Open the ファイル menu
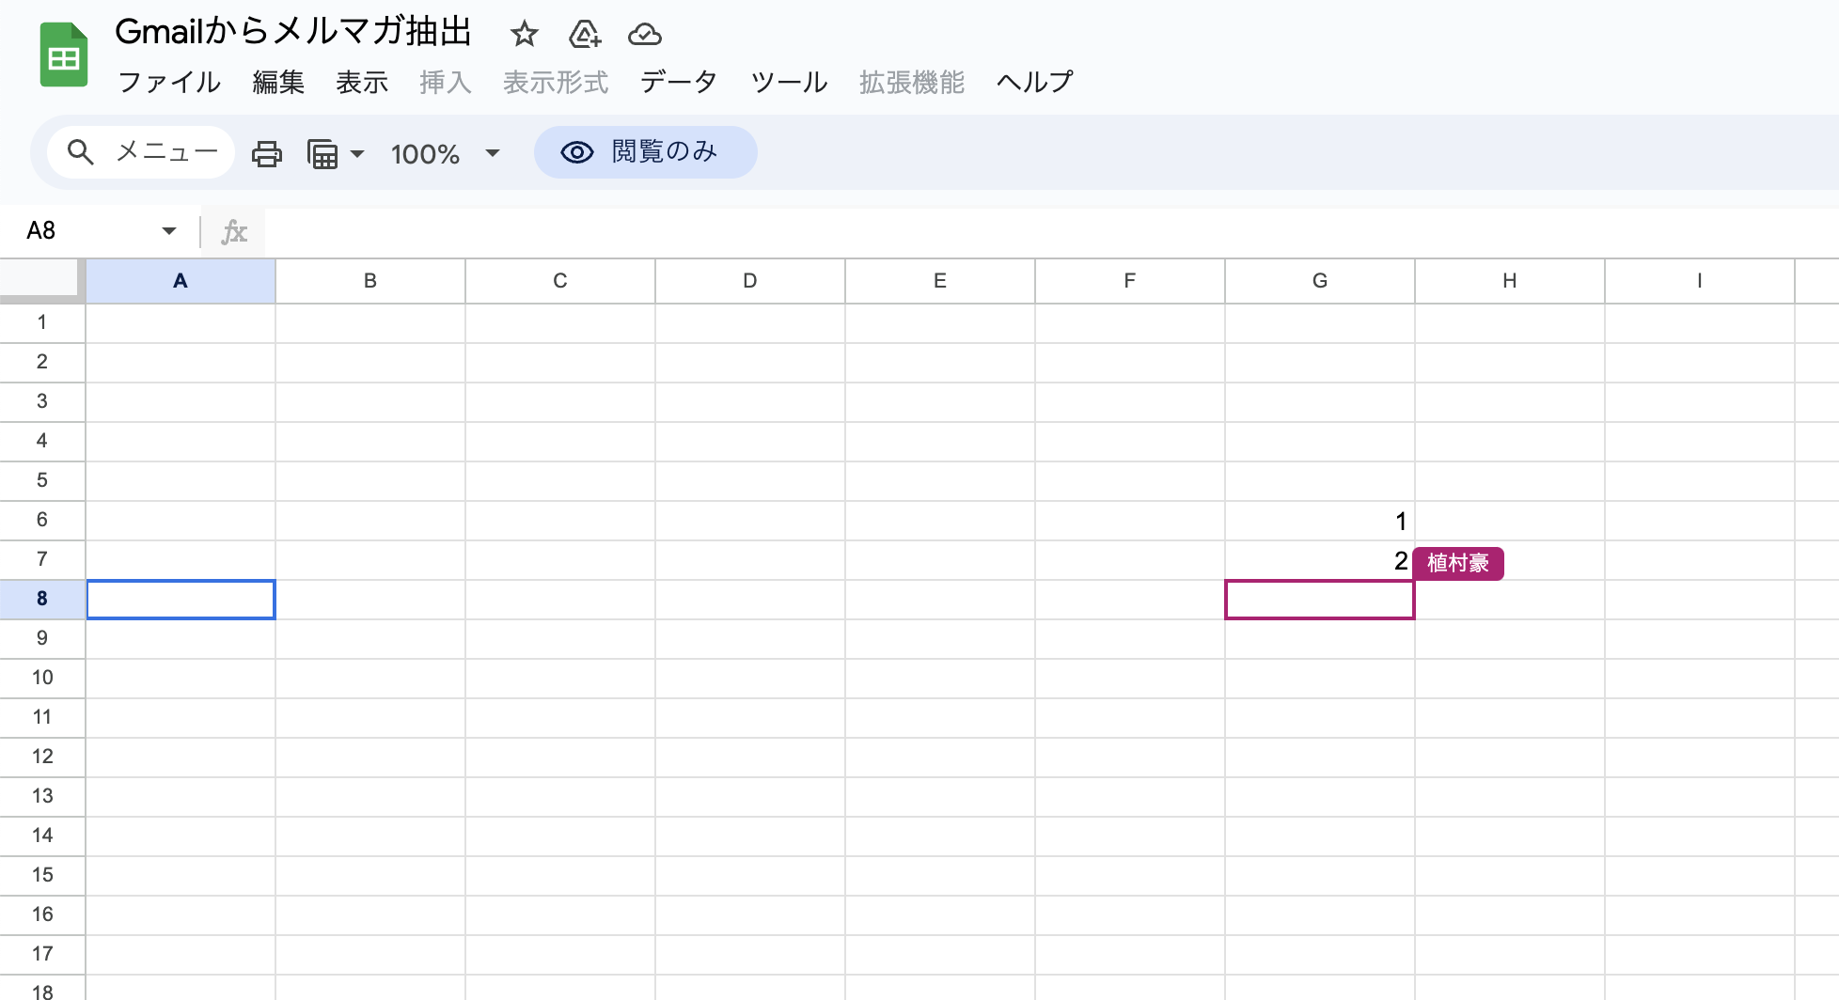 (169, 83)
